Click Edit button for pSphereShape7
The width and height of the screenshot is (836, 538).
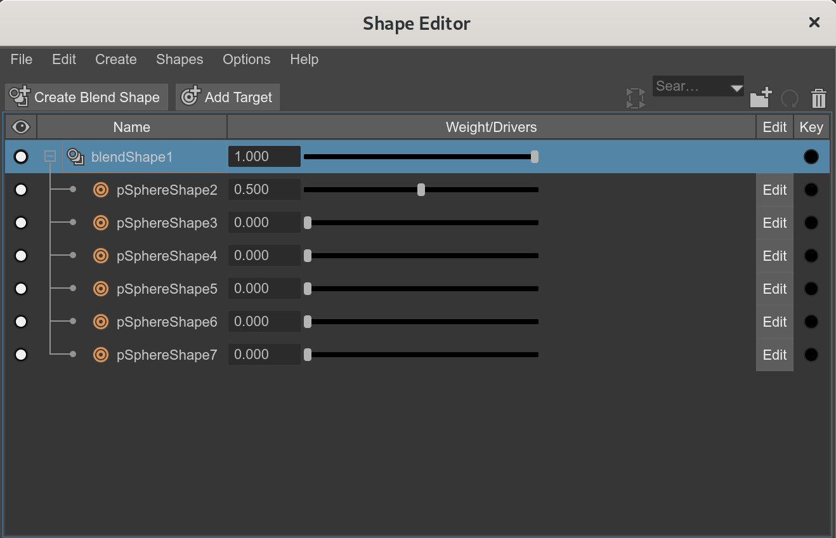(x=774, y=355)
